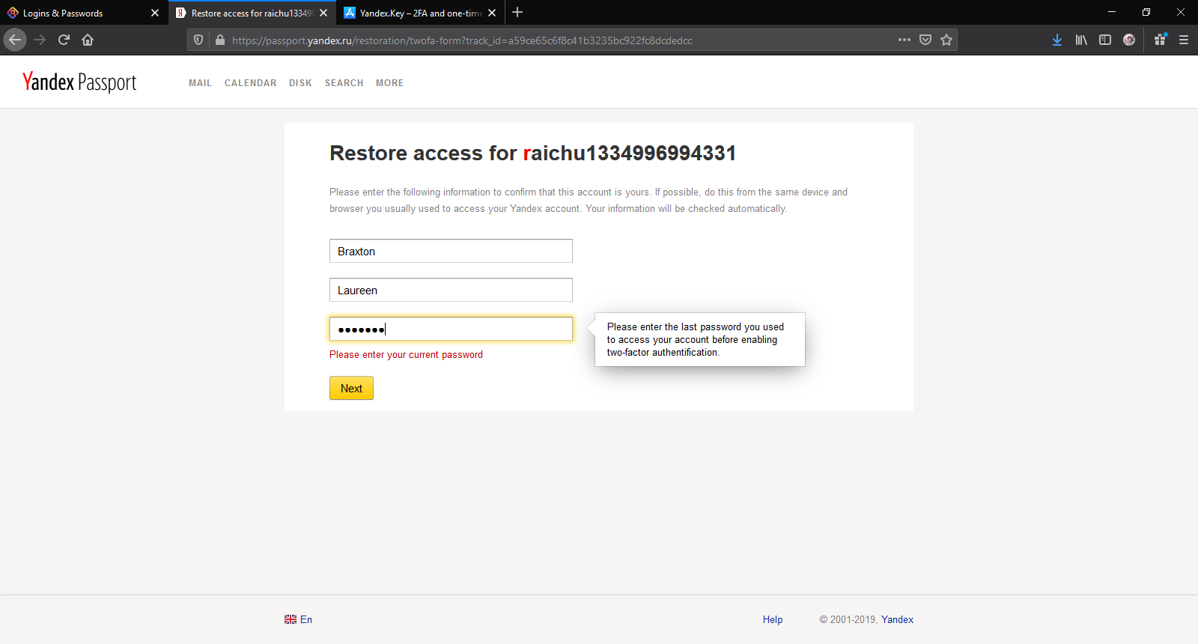
Task: Click the address bar URL
Action: coord(462,40)
